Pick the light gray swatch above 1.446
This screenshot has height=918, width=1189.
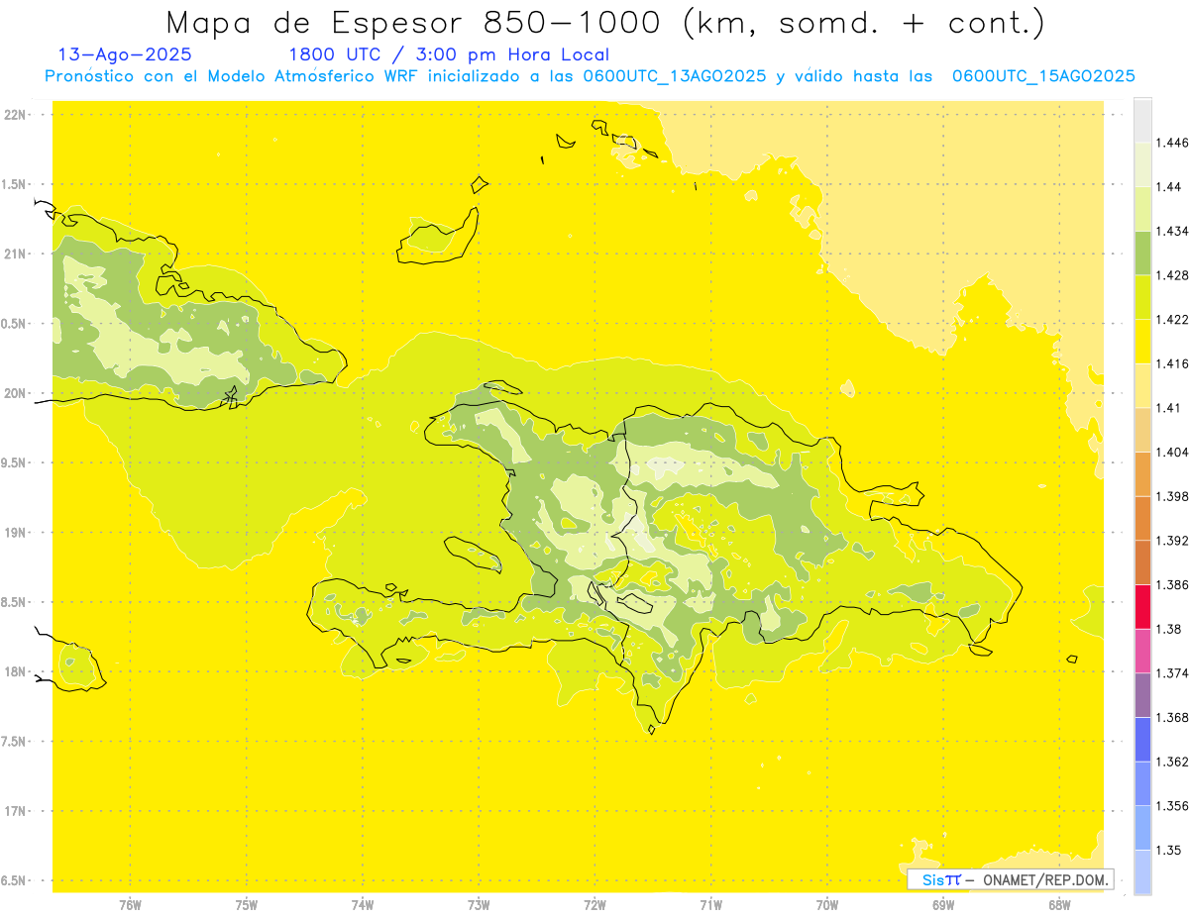click(1142, 121)
